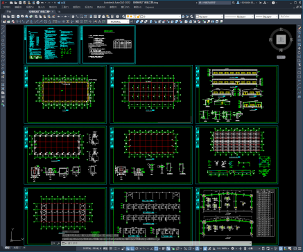Open the ByLayer color control dropdown
Screen dimensions: 303x252
click(209, 17)
